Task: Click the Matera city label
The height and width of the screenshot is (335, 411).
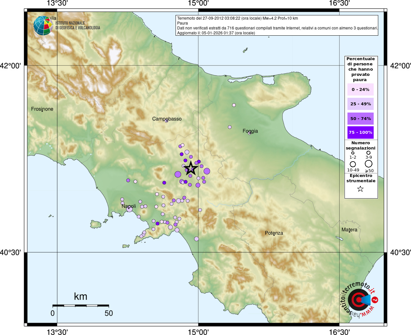Action: [349, 230]
